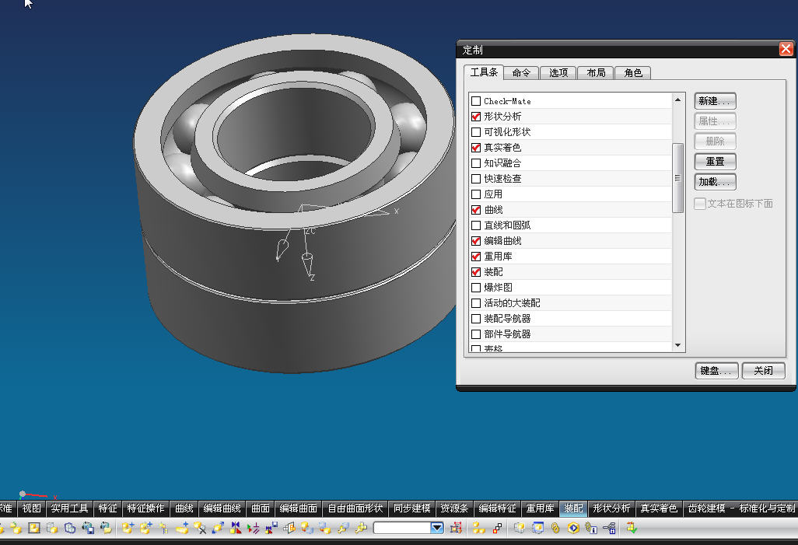798x545 pixels.
Task: Click the Add Component icon with blue plus
Action: pyautogui.click(x=128, y=528)
